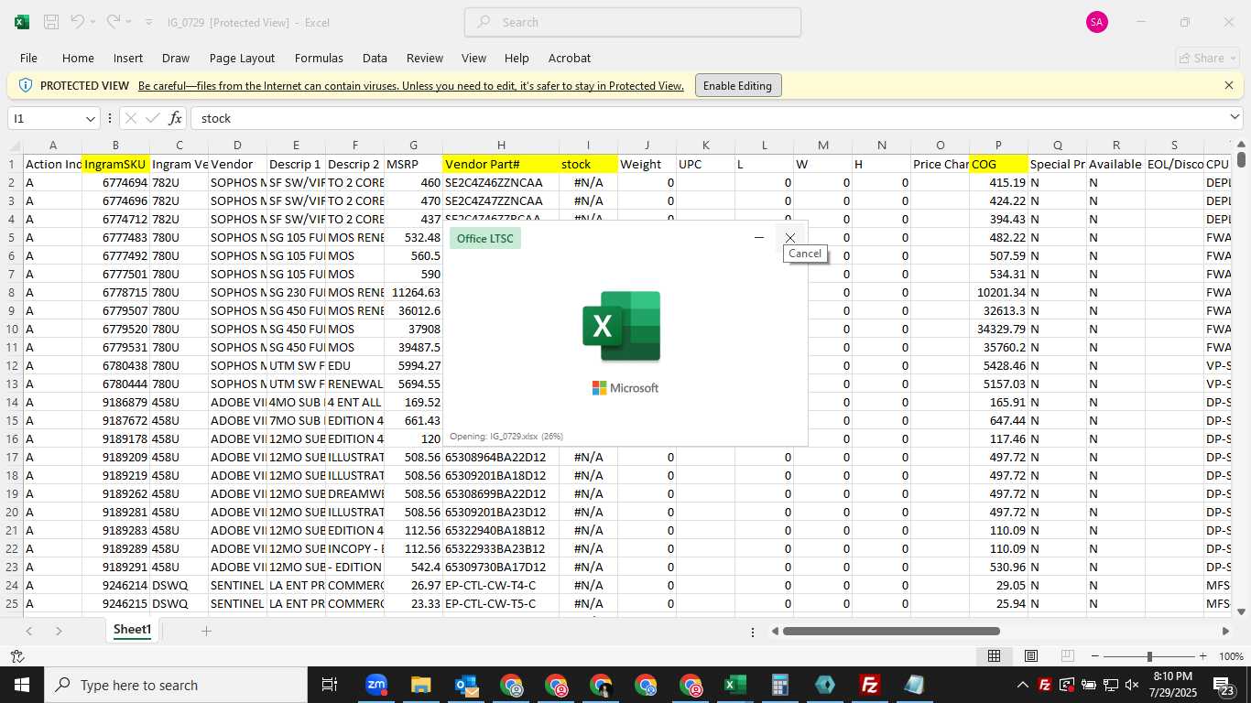Click cell EP-CTL-CW-T4-C
This screenshot has width=1251, height=703.
pos(501,585)
